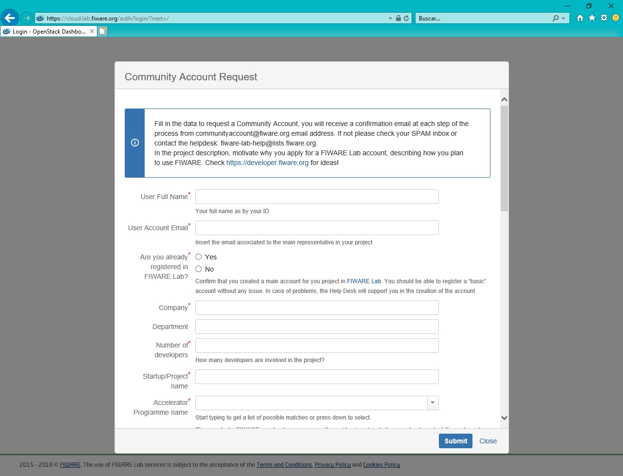
Task: Click the security lock icon in address bar
Action: (398, 18)
